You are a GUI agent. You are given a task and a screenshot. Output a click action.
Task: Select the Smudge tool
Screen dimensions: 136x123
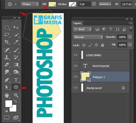click(7, 72)
